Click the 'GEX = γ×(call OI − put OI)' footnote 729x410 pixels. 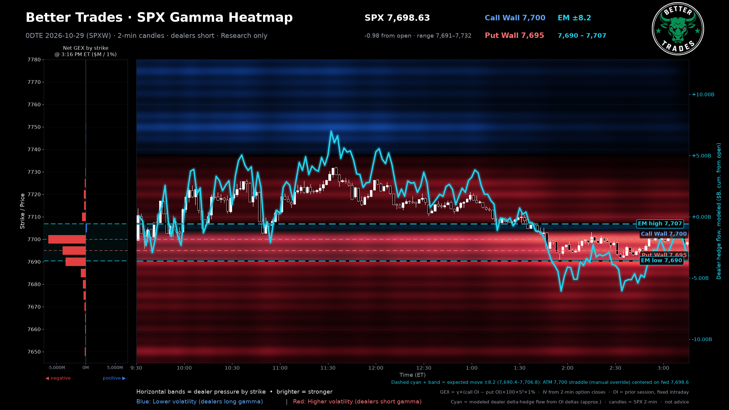tap(564, 392)
